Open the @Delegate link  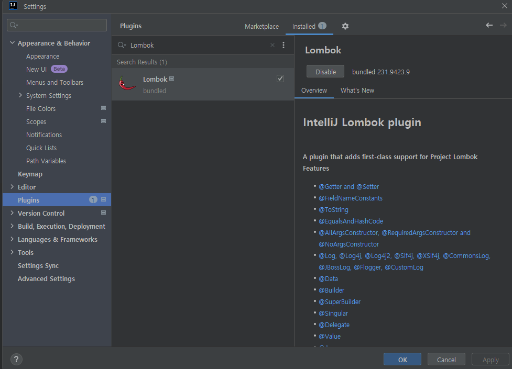(x=334, y=325)
